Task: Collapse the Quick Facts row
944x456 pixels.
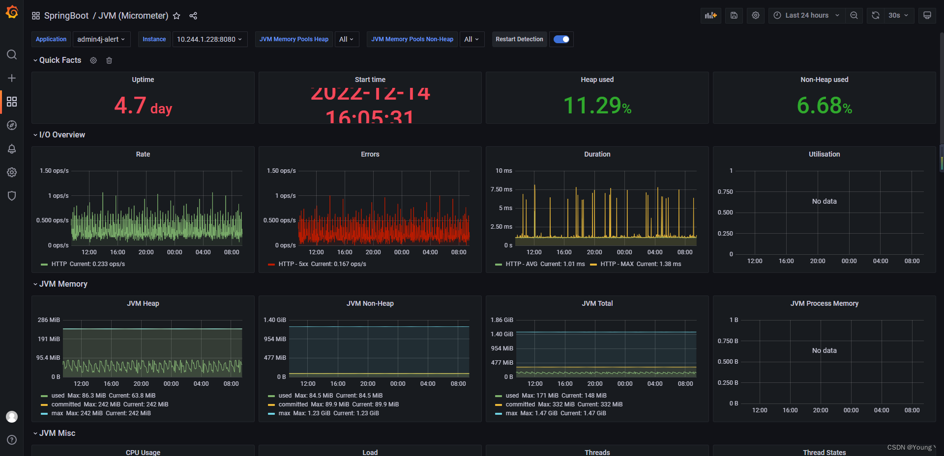Action: 57,60
